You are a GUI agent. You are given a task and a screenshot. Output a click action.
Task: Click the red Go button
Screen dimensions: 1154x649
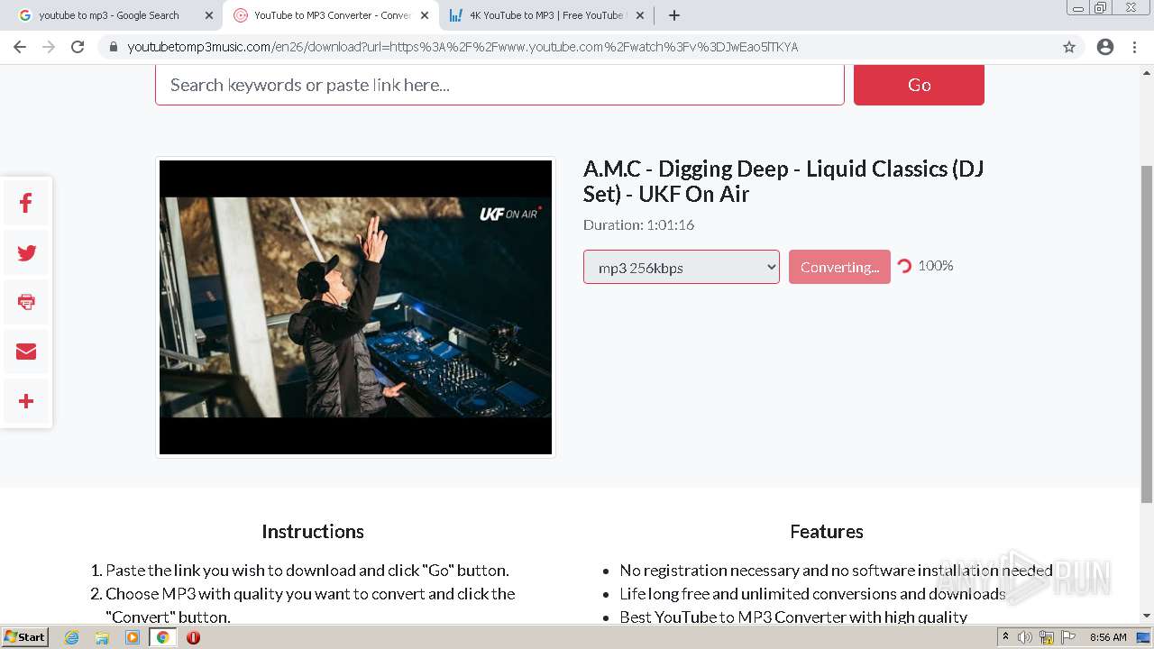coord(919,85)
